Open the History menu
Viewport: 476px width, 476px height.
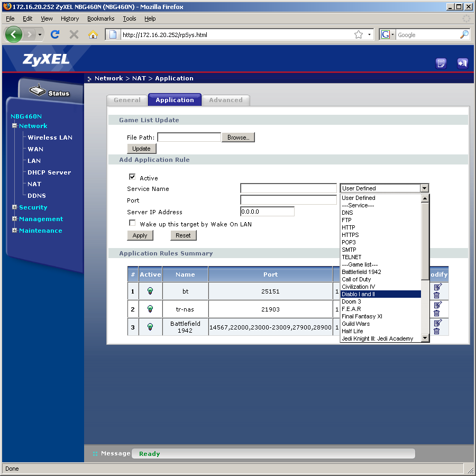click(x=70, y=19)
